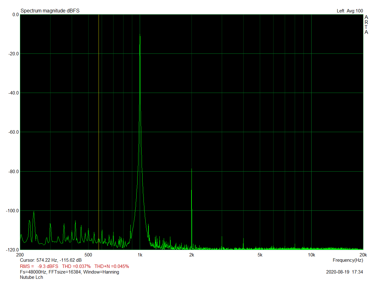Click the 'Frequency(Hz)' axis label

(x=348, y=260)
